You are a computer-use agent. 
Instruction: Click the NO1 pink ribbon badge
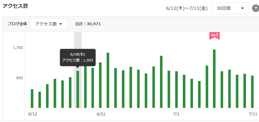click(215, 36)
